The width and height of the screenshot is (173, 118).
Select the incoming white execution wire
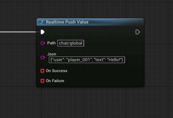18,32
